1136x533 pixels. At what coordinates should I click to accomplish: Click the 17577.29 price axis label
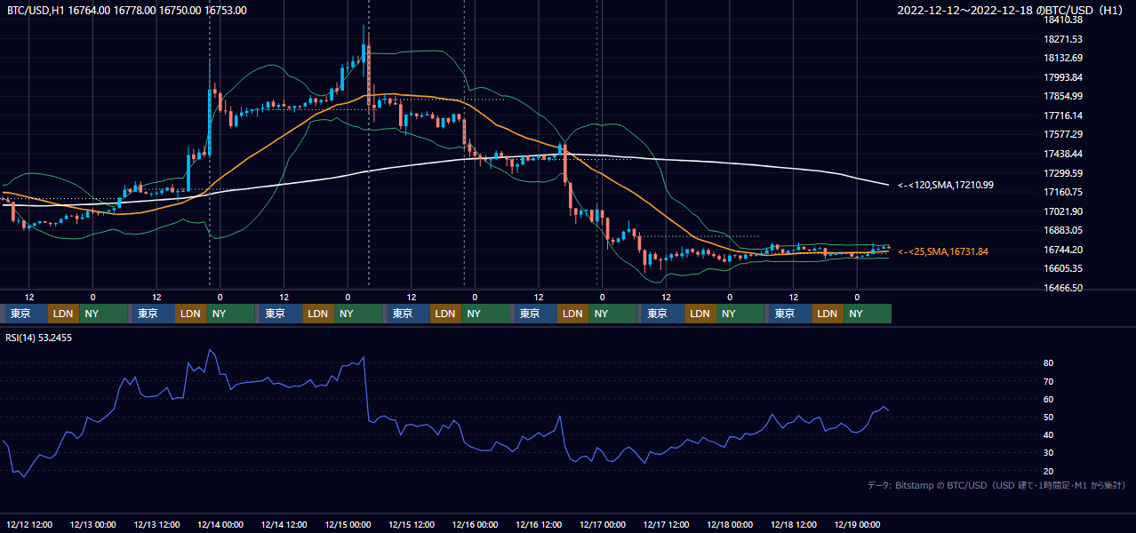coord(1064,135)
